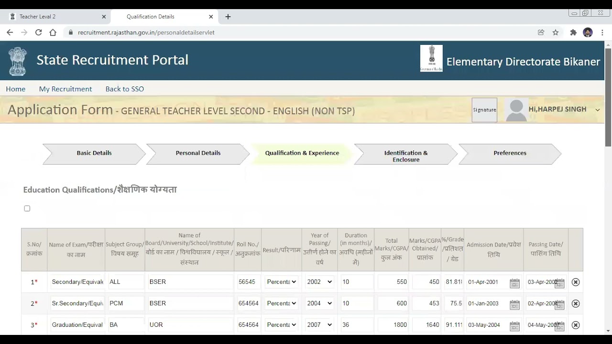The height and width of the screenshot is (344, 612).
Task: Open a new browser tab with plus
Action: (x=228, y=17)
